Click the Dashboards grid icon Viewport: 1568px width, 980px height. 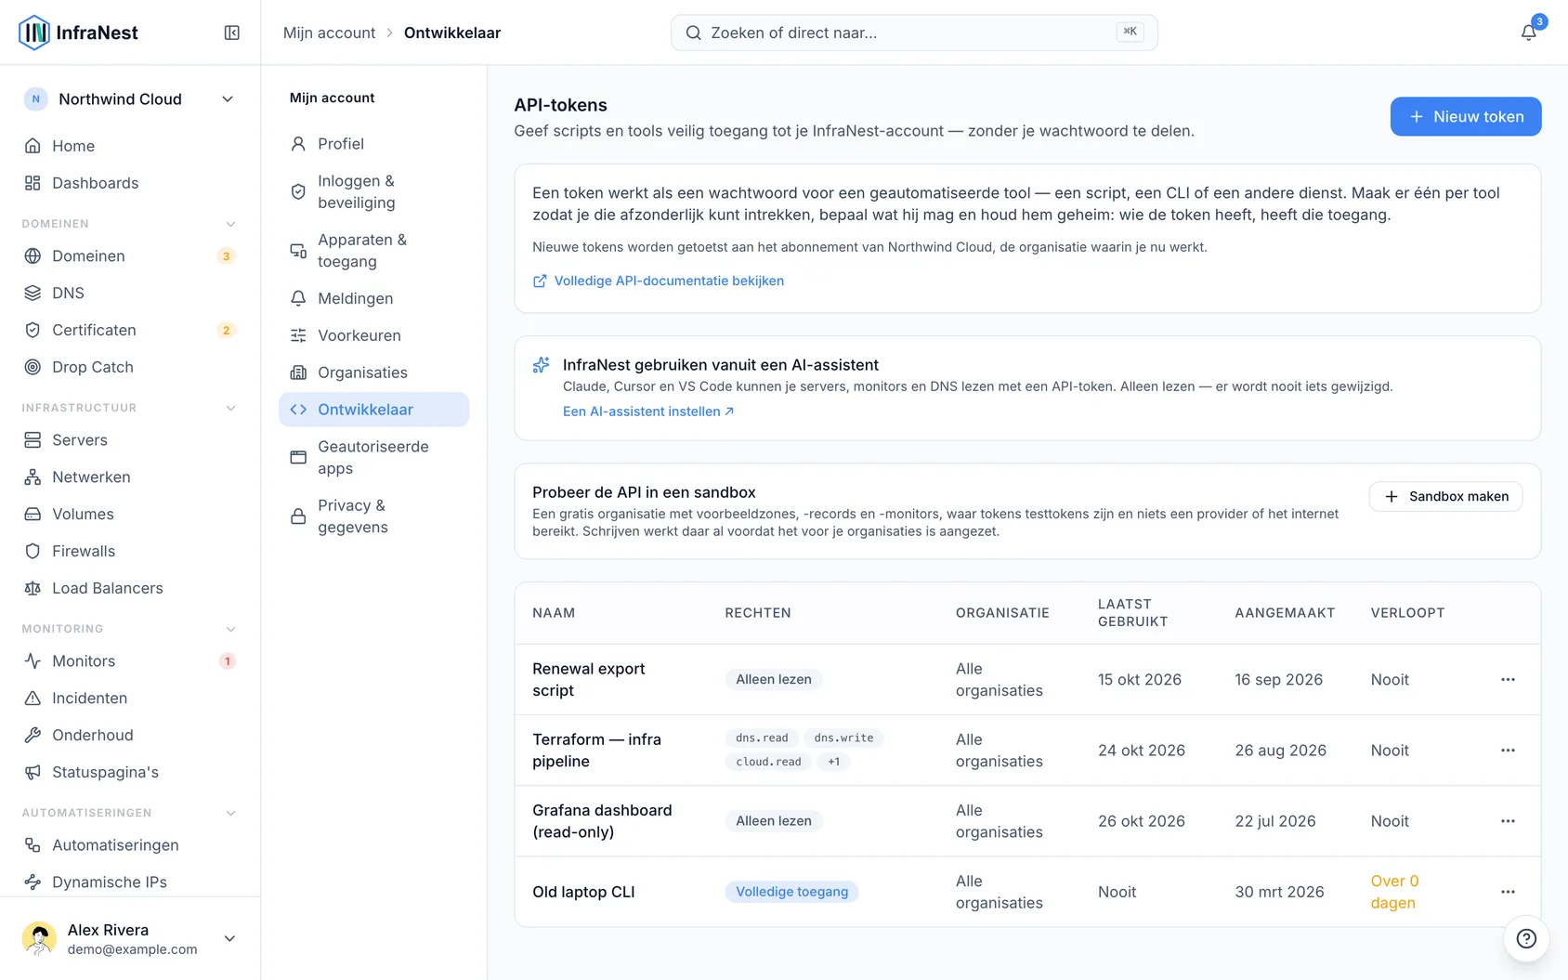pyautogui.click(x=33, y=183)
